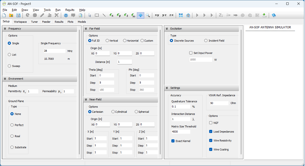Select the dashed rectangle selection box tool
Image resolution: width=305 pixels, height=166 pixels.
97,15
